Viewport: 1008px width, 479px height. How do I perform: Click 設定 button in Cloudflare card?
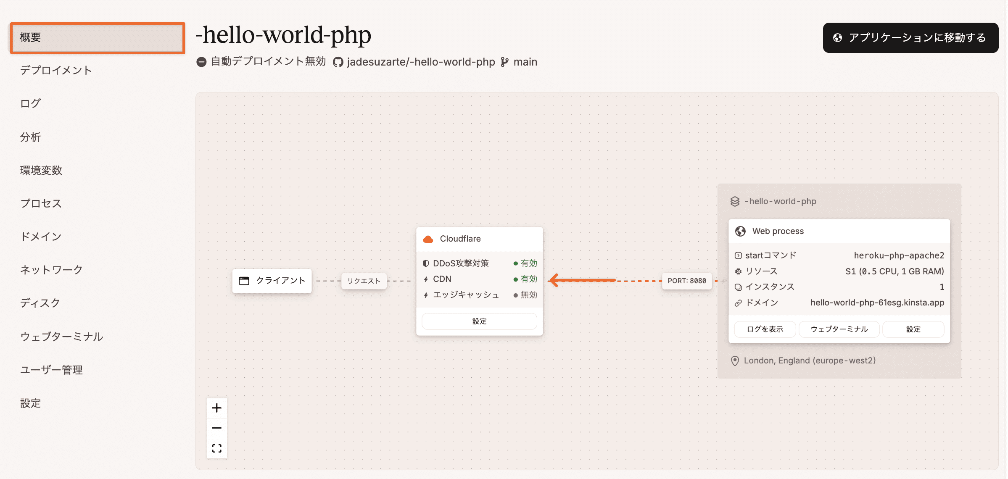tap(479, 321)
